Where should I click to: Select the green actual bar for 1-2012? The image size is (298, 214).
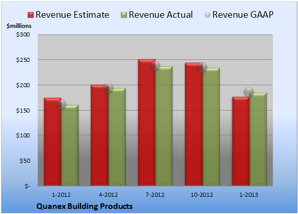[x=70, y=146]
